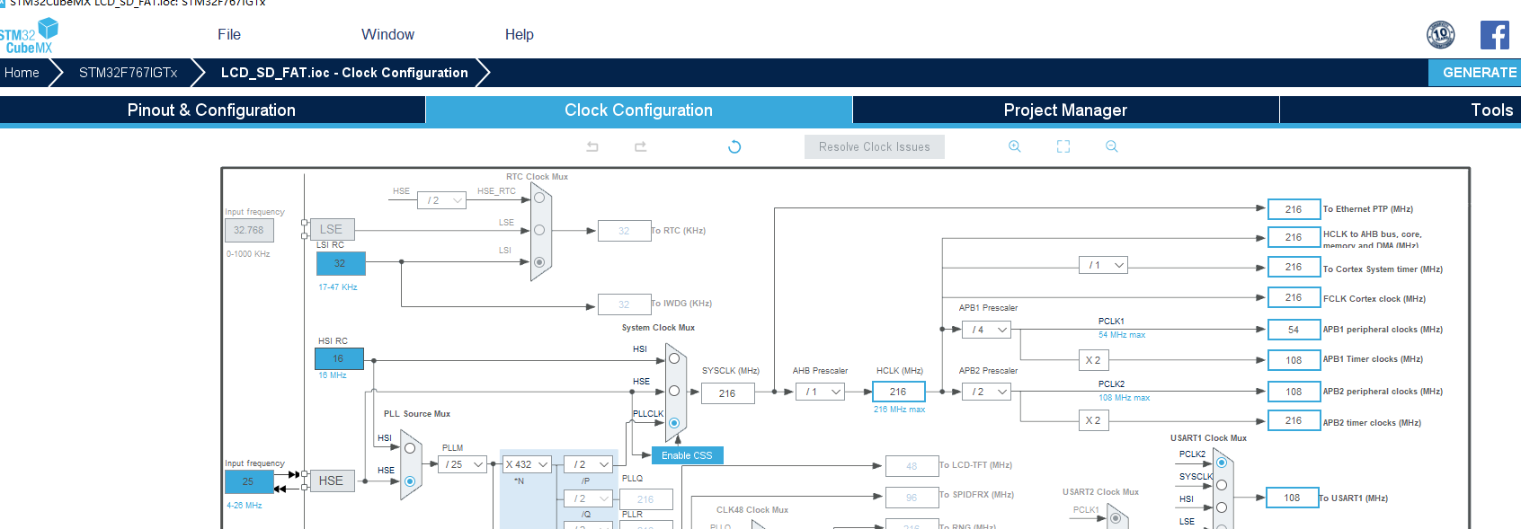Click LCD_SD_FAT.ioc - Clock Configuration breadcrumb
This screenshot has height=529, width=1521.
click(x=344, y=73)
